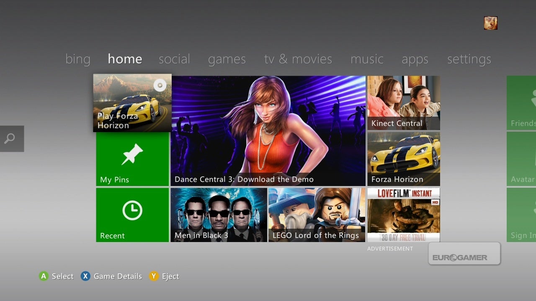
Task: Select the home tab
Action: [125, 59]
